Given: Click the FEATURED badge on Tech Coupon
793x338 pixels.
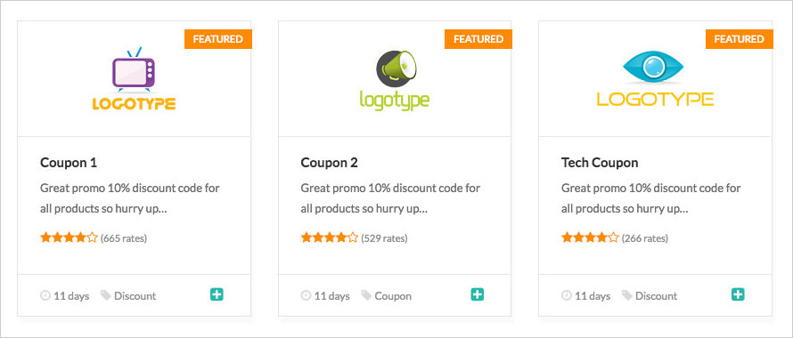Looking at the screenshot, I should 740,39.
